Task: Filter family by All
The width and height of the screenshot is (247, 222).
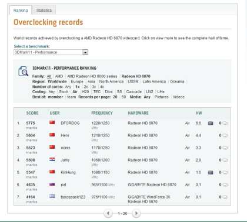Action: (x=49, y=76)
